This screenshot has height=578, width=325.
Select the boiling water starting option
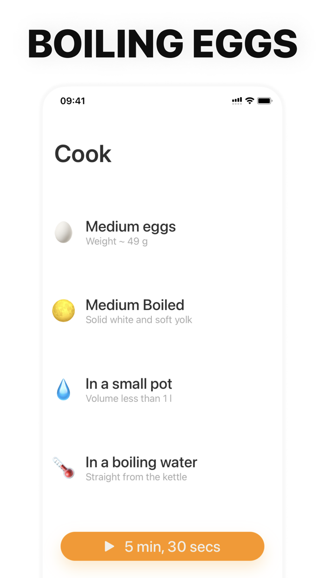141,462
